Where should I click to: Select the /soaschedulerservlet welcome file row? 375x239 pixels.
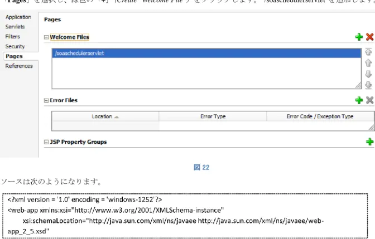tap(206, 53)
